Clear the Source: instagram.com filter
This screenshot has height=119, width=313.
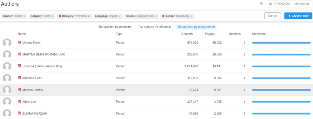pyautogui.click(x=156, y=16)
